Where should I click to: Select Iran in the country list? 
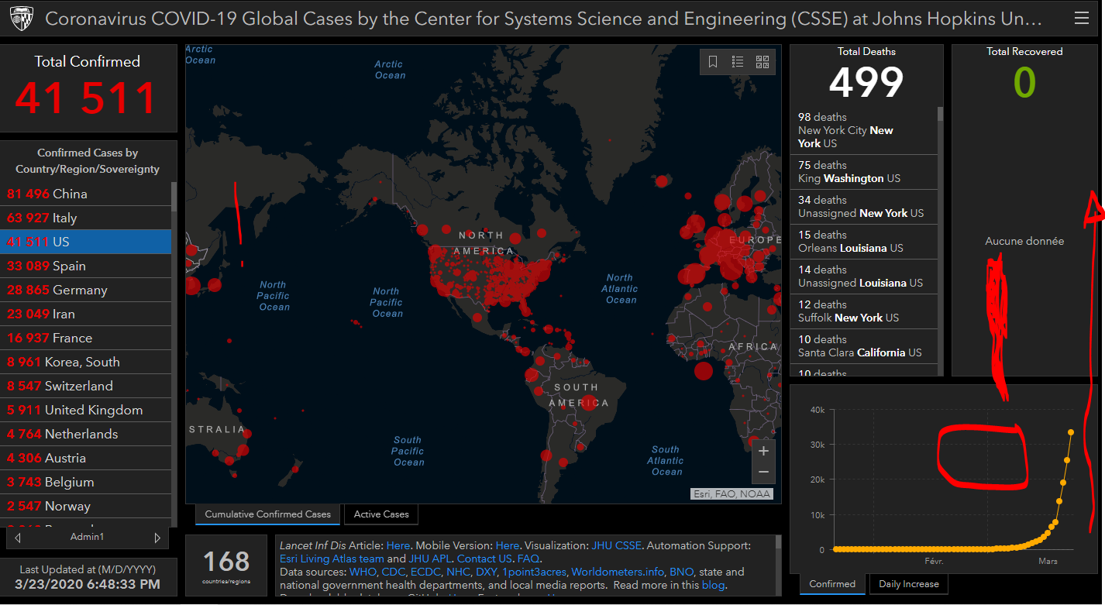point(85,314)
